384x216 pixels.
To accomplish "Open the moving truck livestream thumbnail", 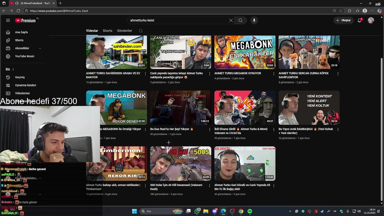I will click(x=181, y=52).
